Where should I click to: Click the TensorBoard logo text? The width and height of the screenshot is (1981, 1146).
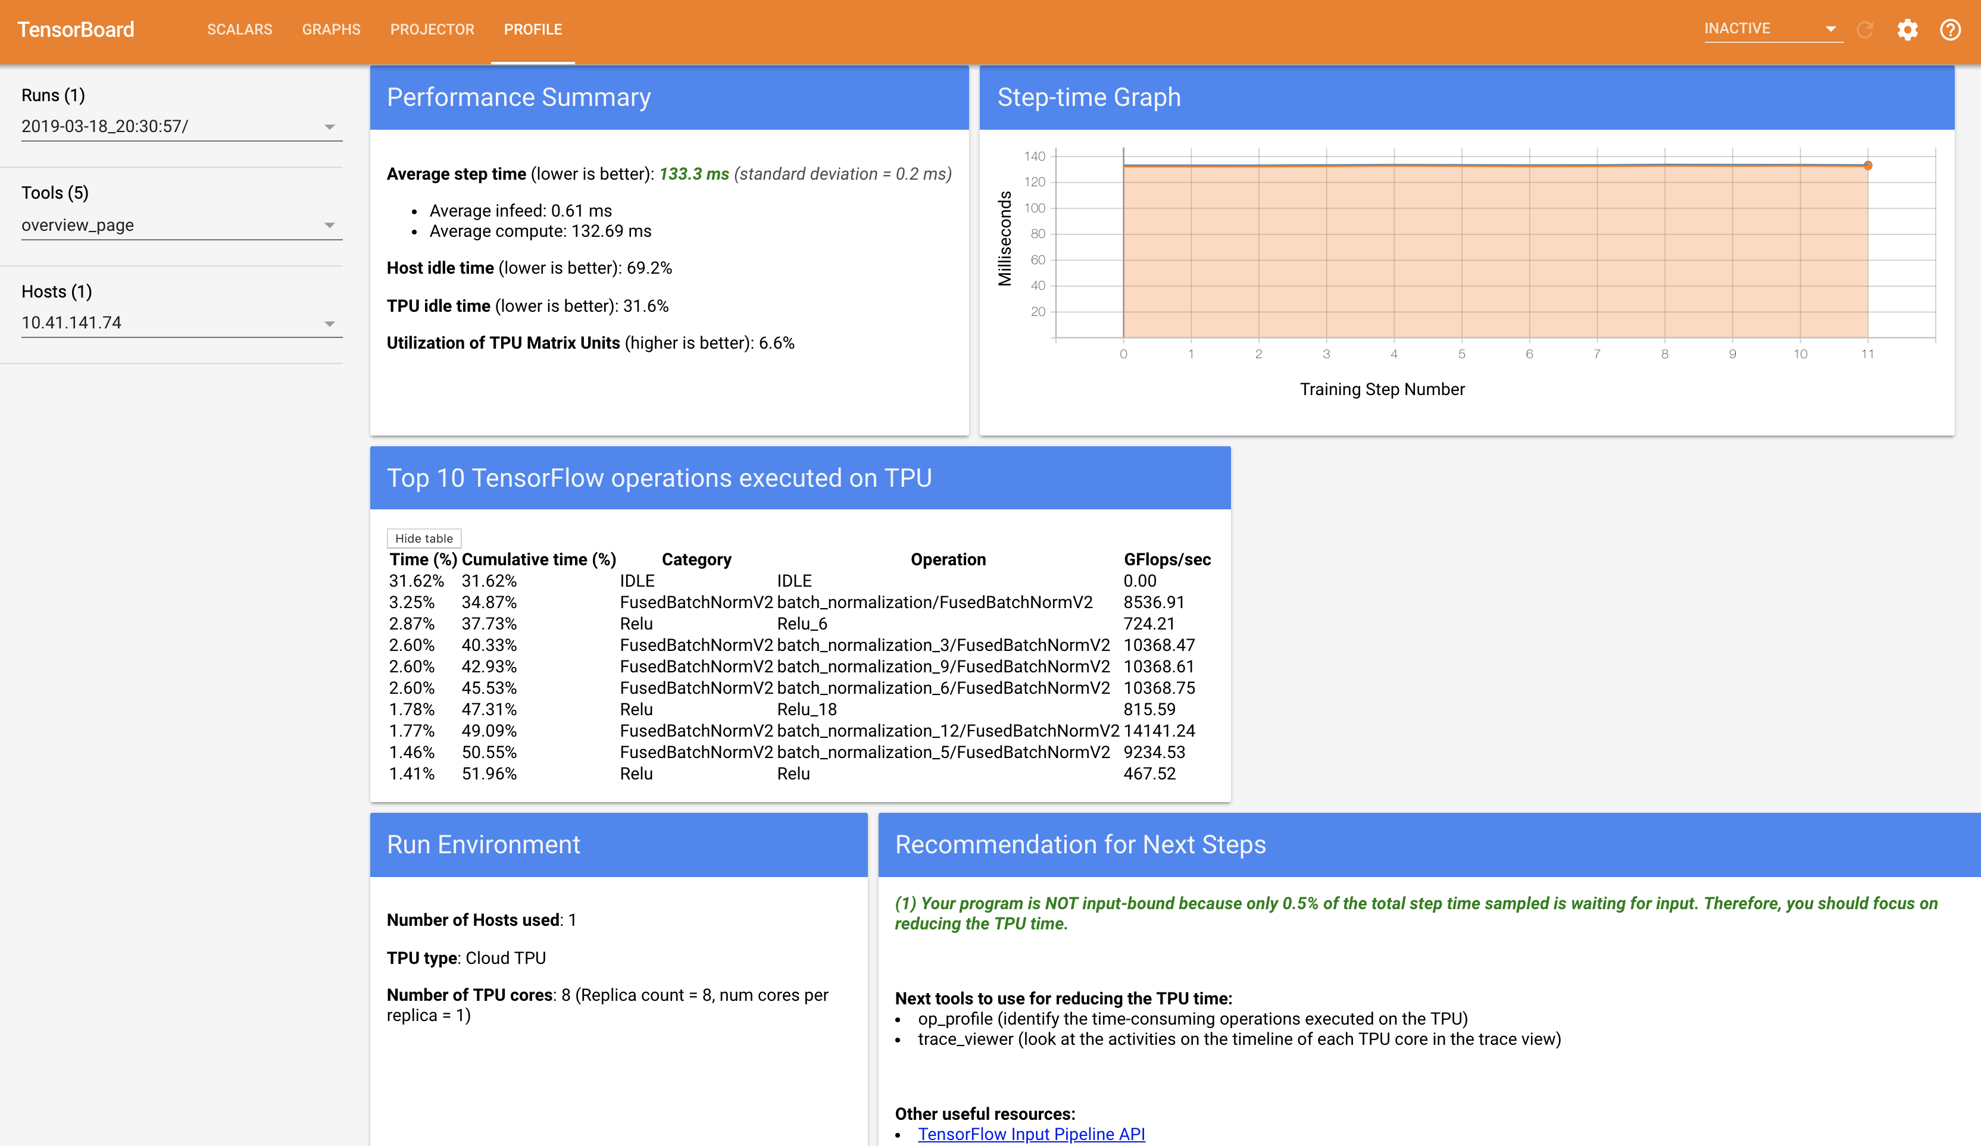point(76,30)
